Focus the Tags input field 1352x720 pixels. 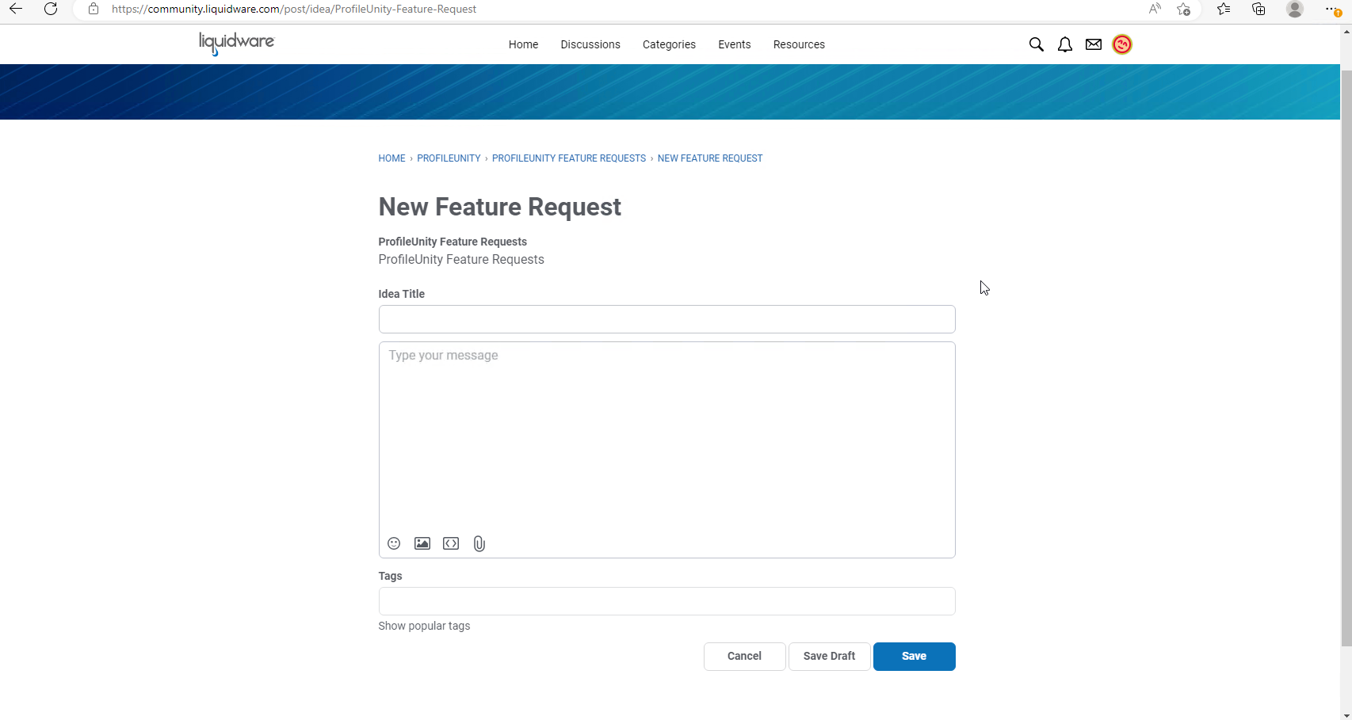666,601
